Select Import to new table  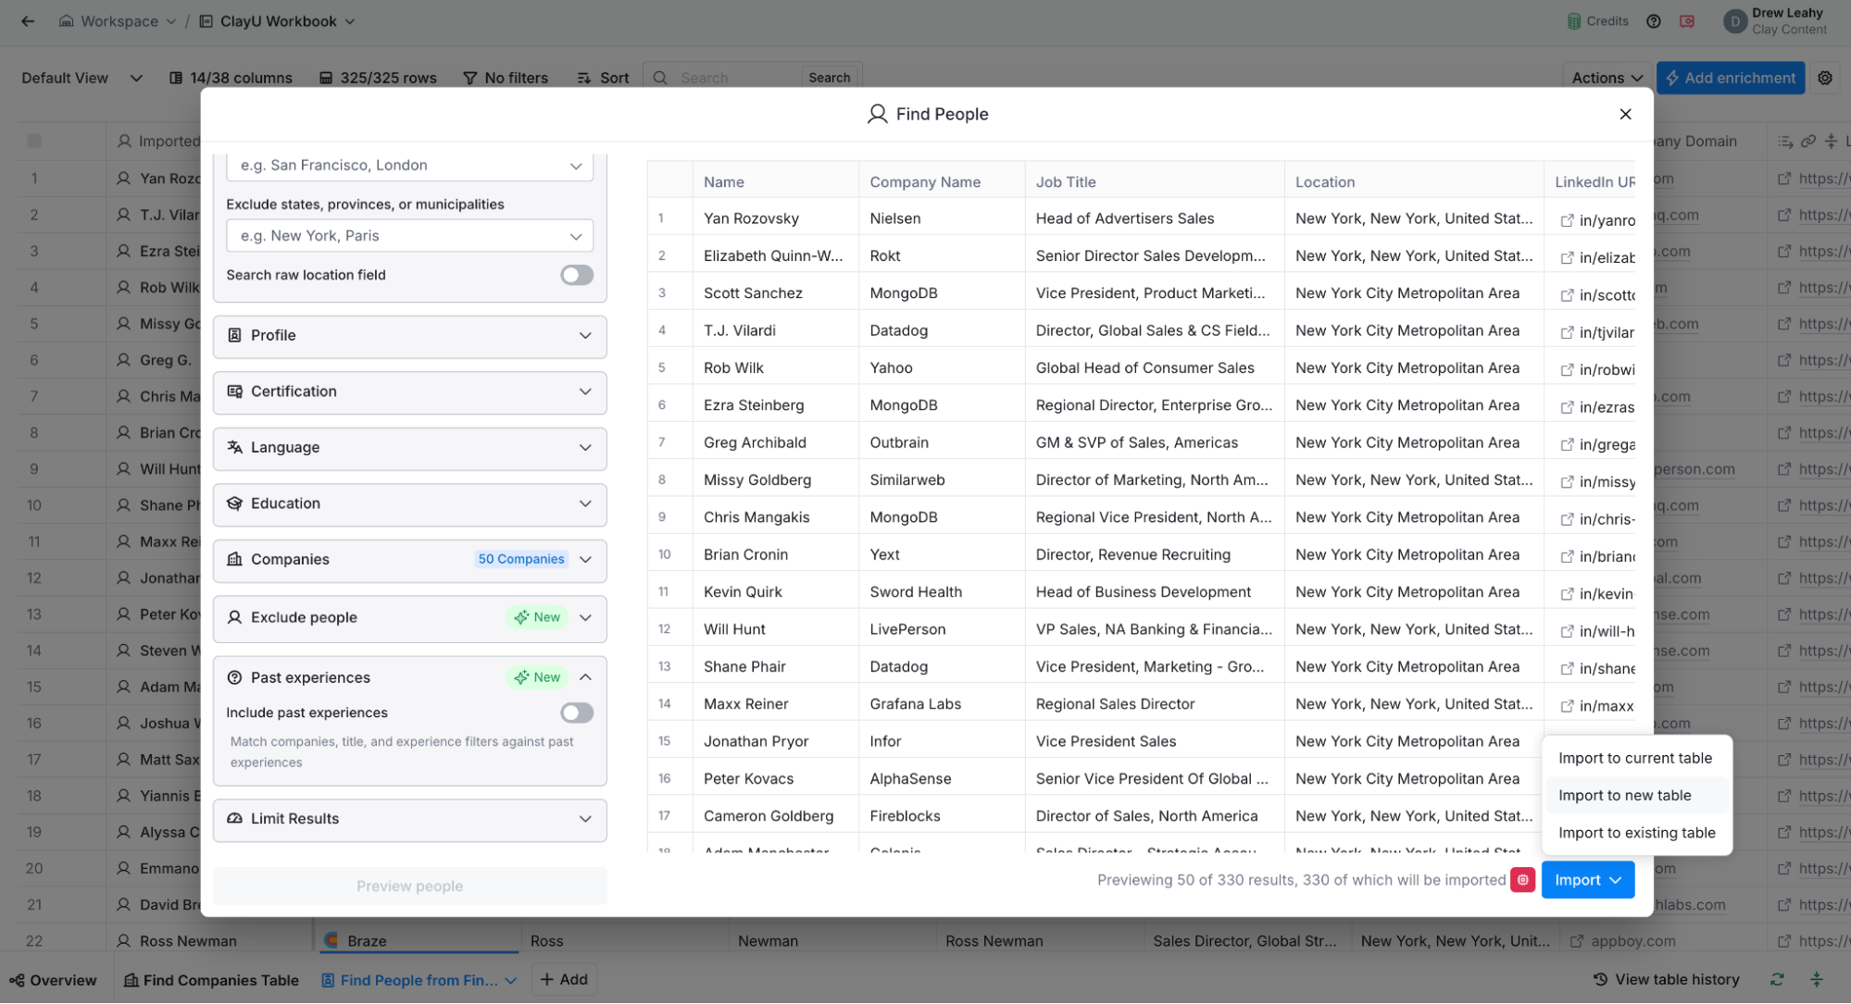(x=1624, y=795)
